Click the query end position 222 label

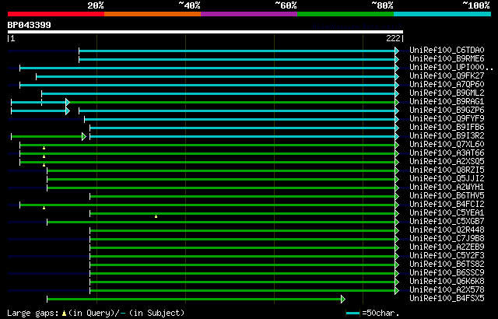[393, 38]
